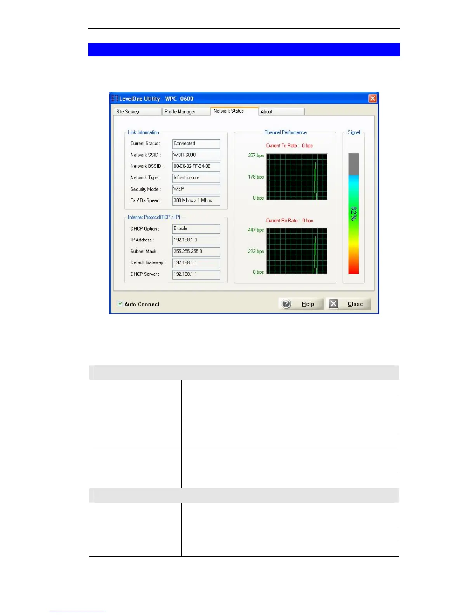
Task: Click the LevelOne Utility title bar icon
Action: pyautogui.click(x=115, y=99)
